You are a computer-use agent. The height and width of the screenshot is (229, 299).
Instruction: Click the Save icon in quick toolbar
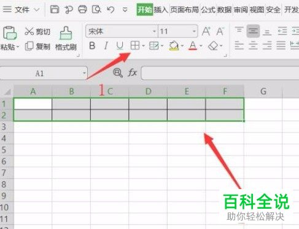55,9
